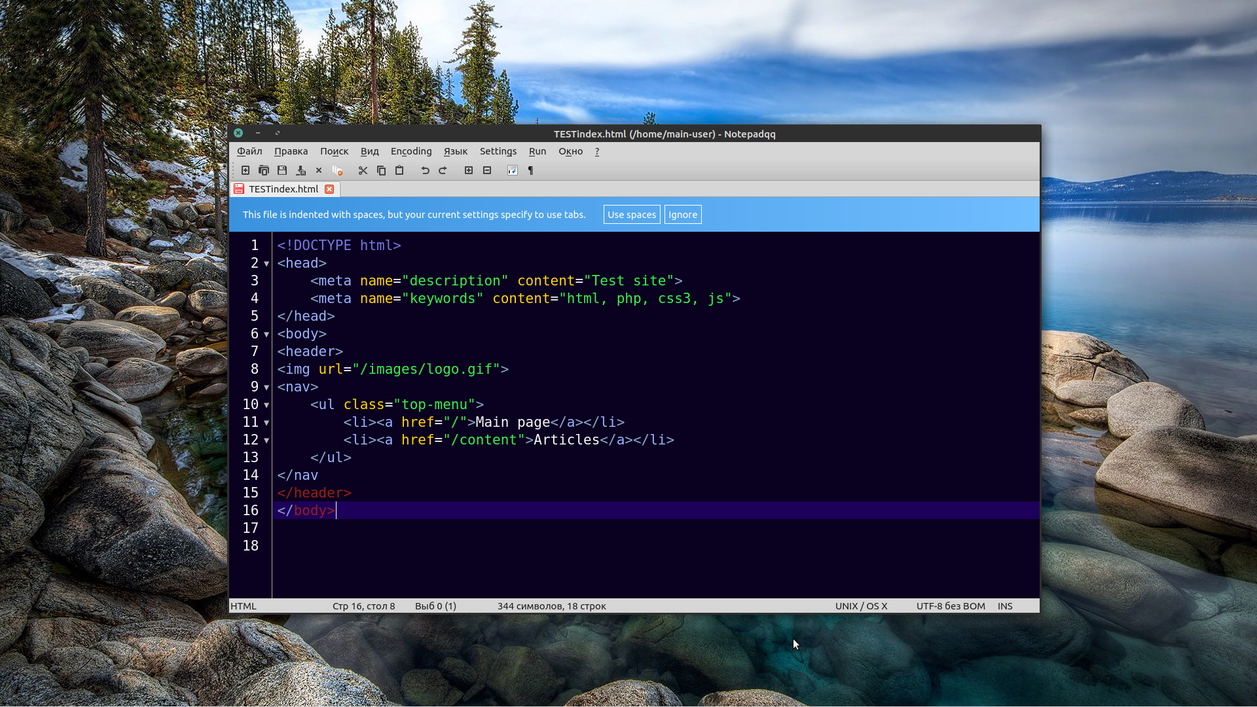Open the Encoding menu
The width and height of the screenshot is (1257, 707).
point(411,151)
